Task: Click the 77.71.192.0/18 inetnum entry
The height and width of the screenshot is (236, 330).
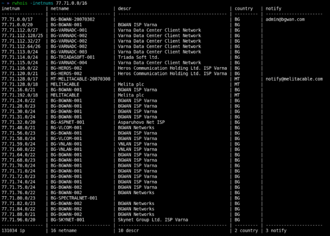Action: 20,95
